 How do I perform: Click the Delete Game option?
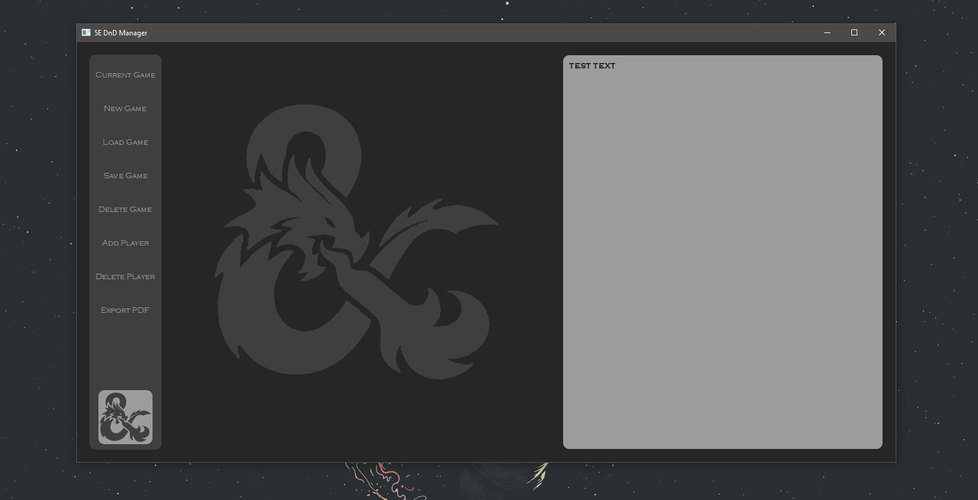[x=125, y=209]
